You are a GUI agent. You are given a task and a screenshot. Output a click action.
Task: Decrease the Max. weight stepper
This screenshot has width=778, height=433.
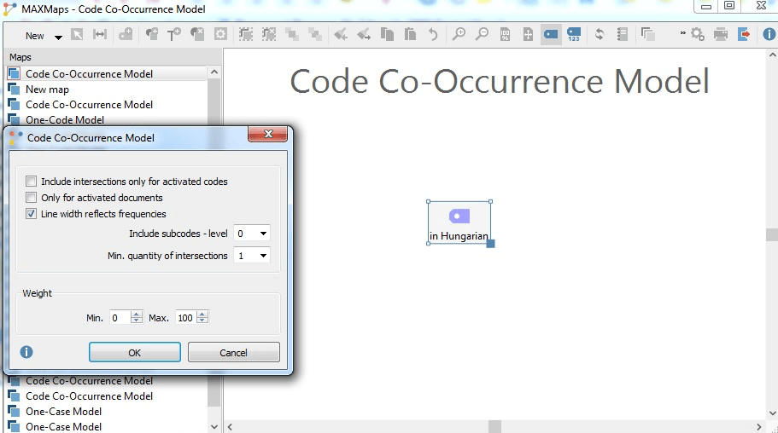click(202, 321)
